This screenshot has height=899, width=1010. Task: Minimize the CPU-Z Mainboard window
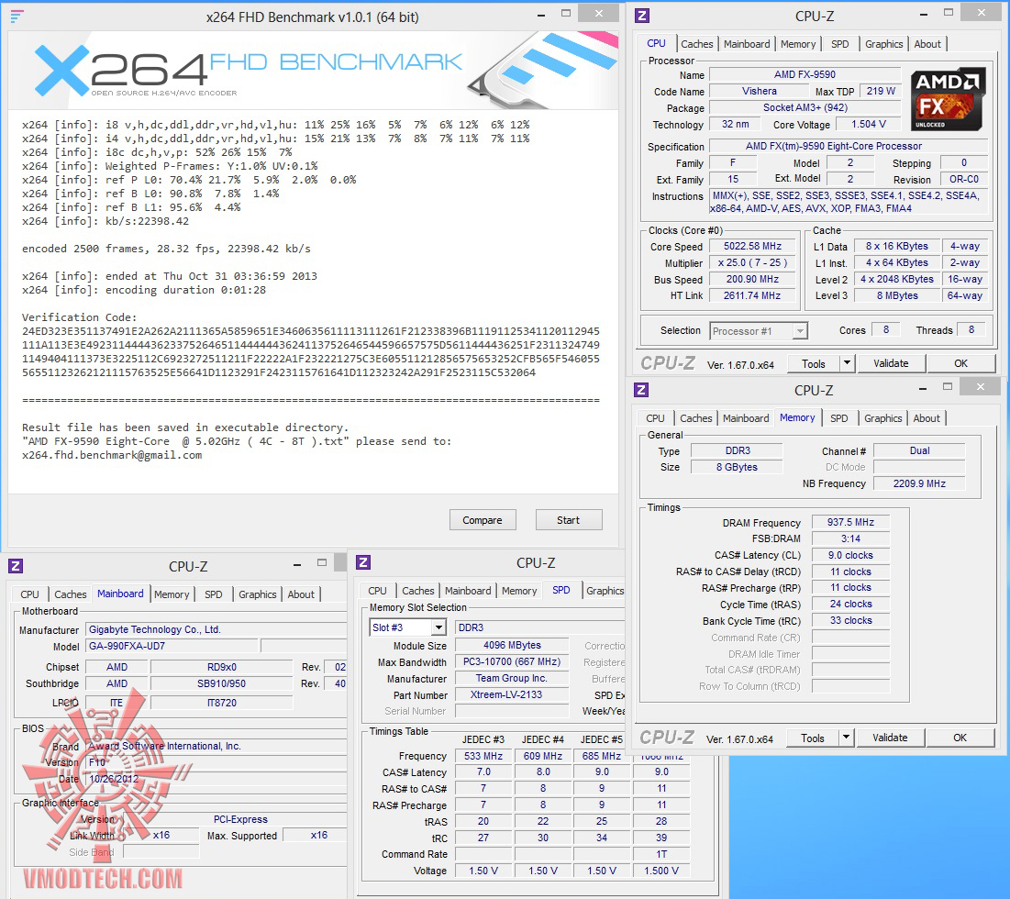297,565
